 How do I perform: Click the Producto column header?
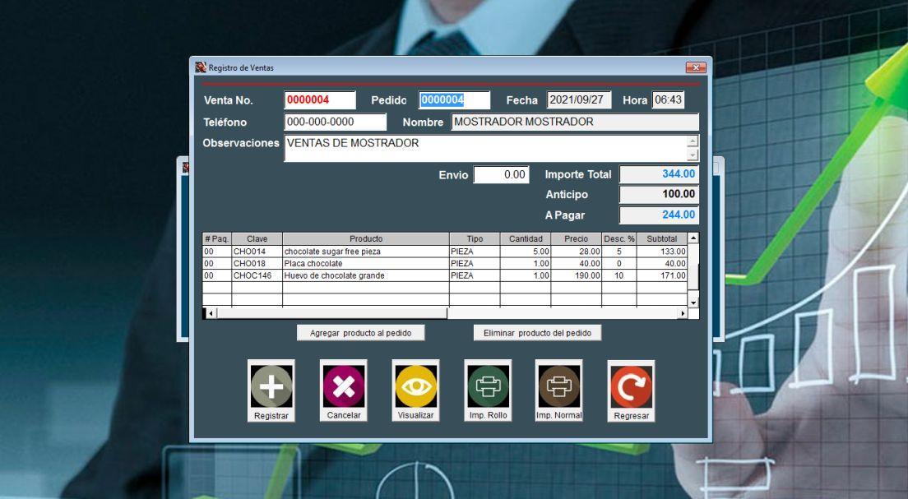click(x=366, y=238)
